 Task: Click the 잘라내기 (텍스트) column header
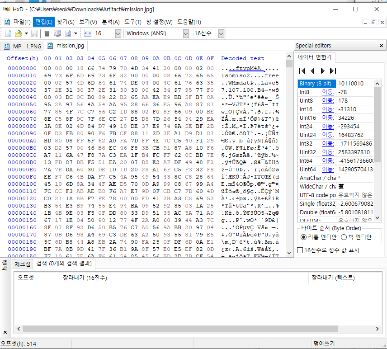pyautogui.click(x=345, y=278)
